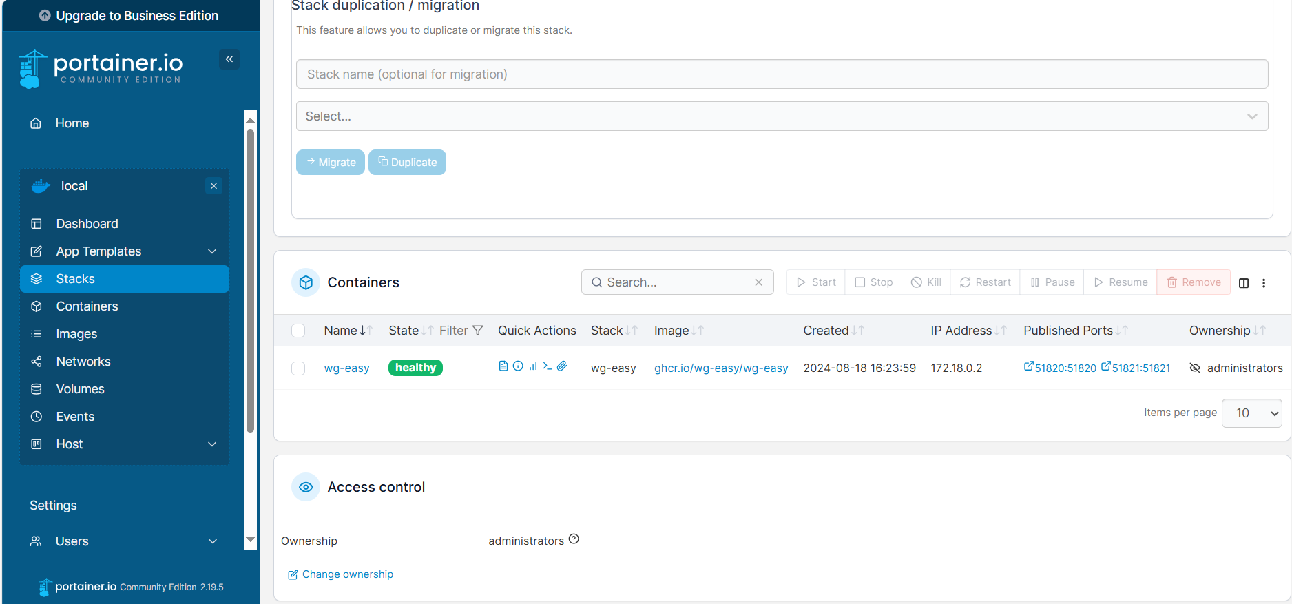Select all containers with the header checkbox
Screen dimensions: 1292x604
[298, 331]
